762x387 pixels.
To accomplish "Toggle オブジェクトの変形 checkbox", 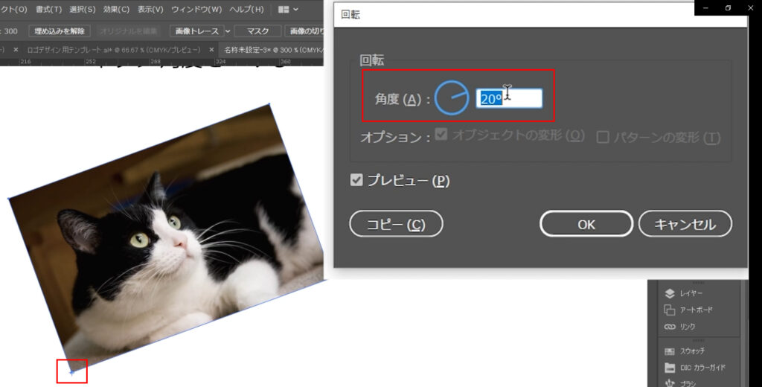I will tap(441, 134).
